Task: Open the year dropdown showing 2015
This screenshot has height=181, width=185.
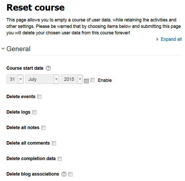Action: 72,79
